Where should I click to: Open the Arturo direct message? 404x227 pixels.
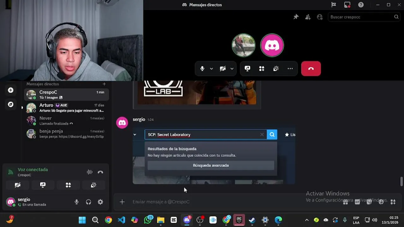67,108
